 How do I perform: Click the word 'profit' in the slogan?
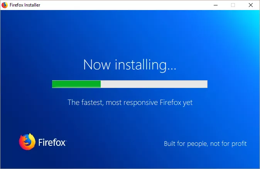[x=239, y=144]
